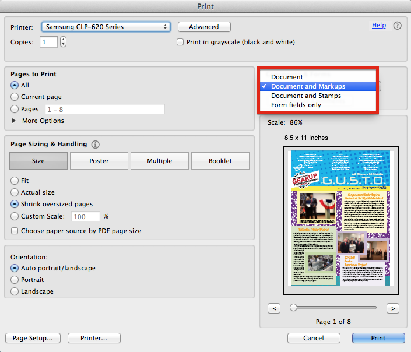Select Landscape orientation
Viewport: 411px width, 352px height.
click(x=15, y=291)
